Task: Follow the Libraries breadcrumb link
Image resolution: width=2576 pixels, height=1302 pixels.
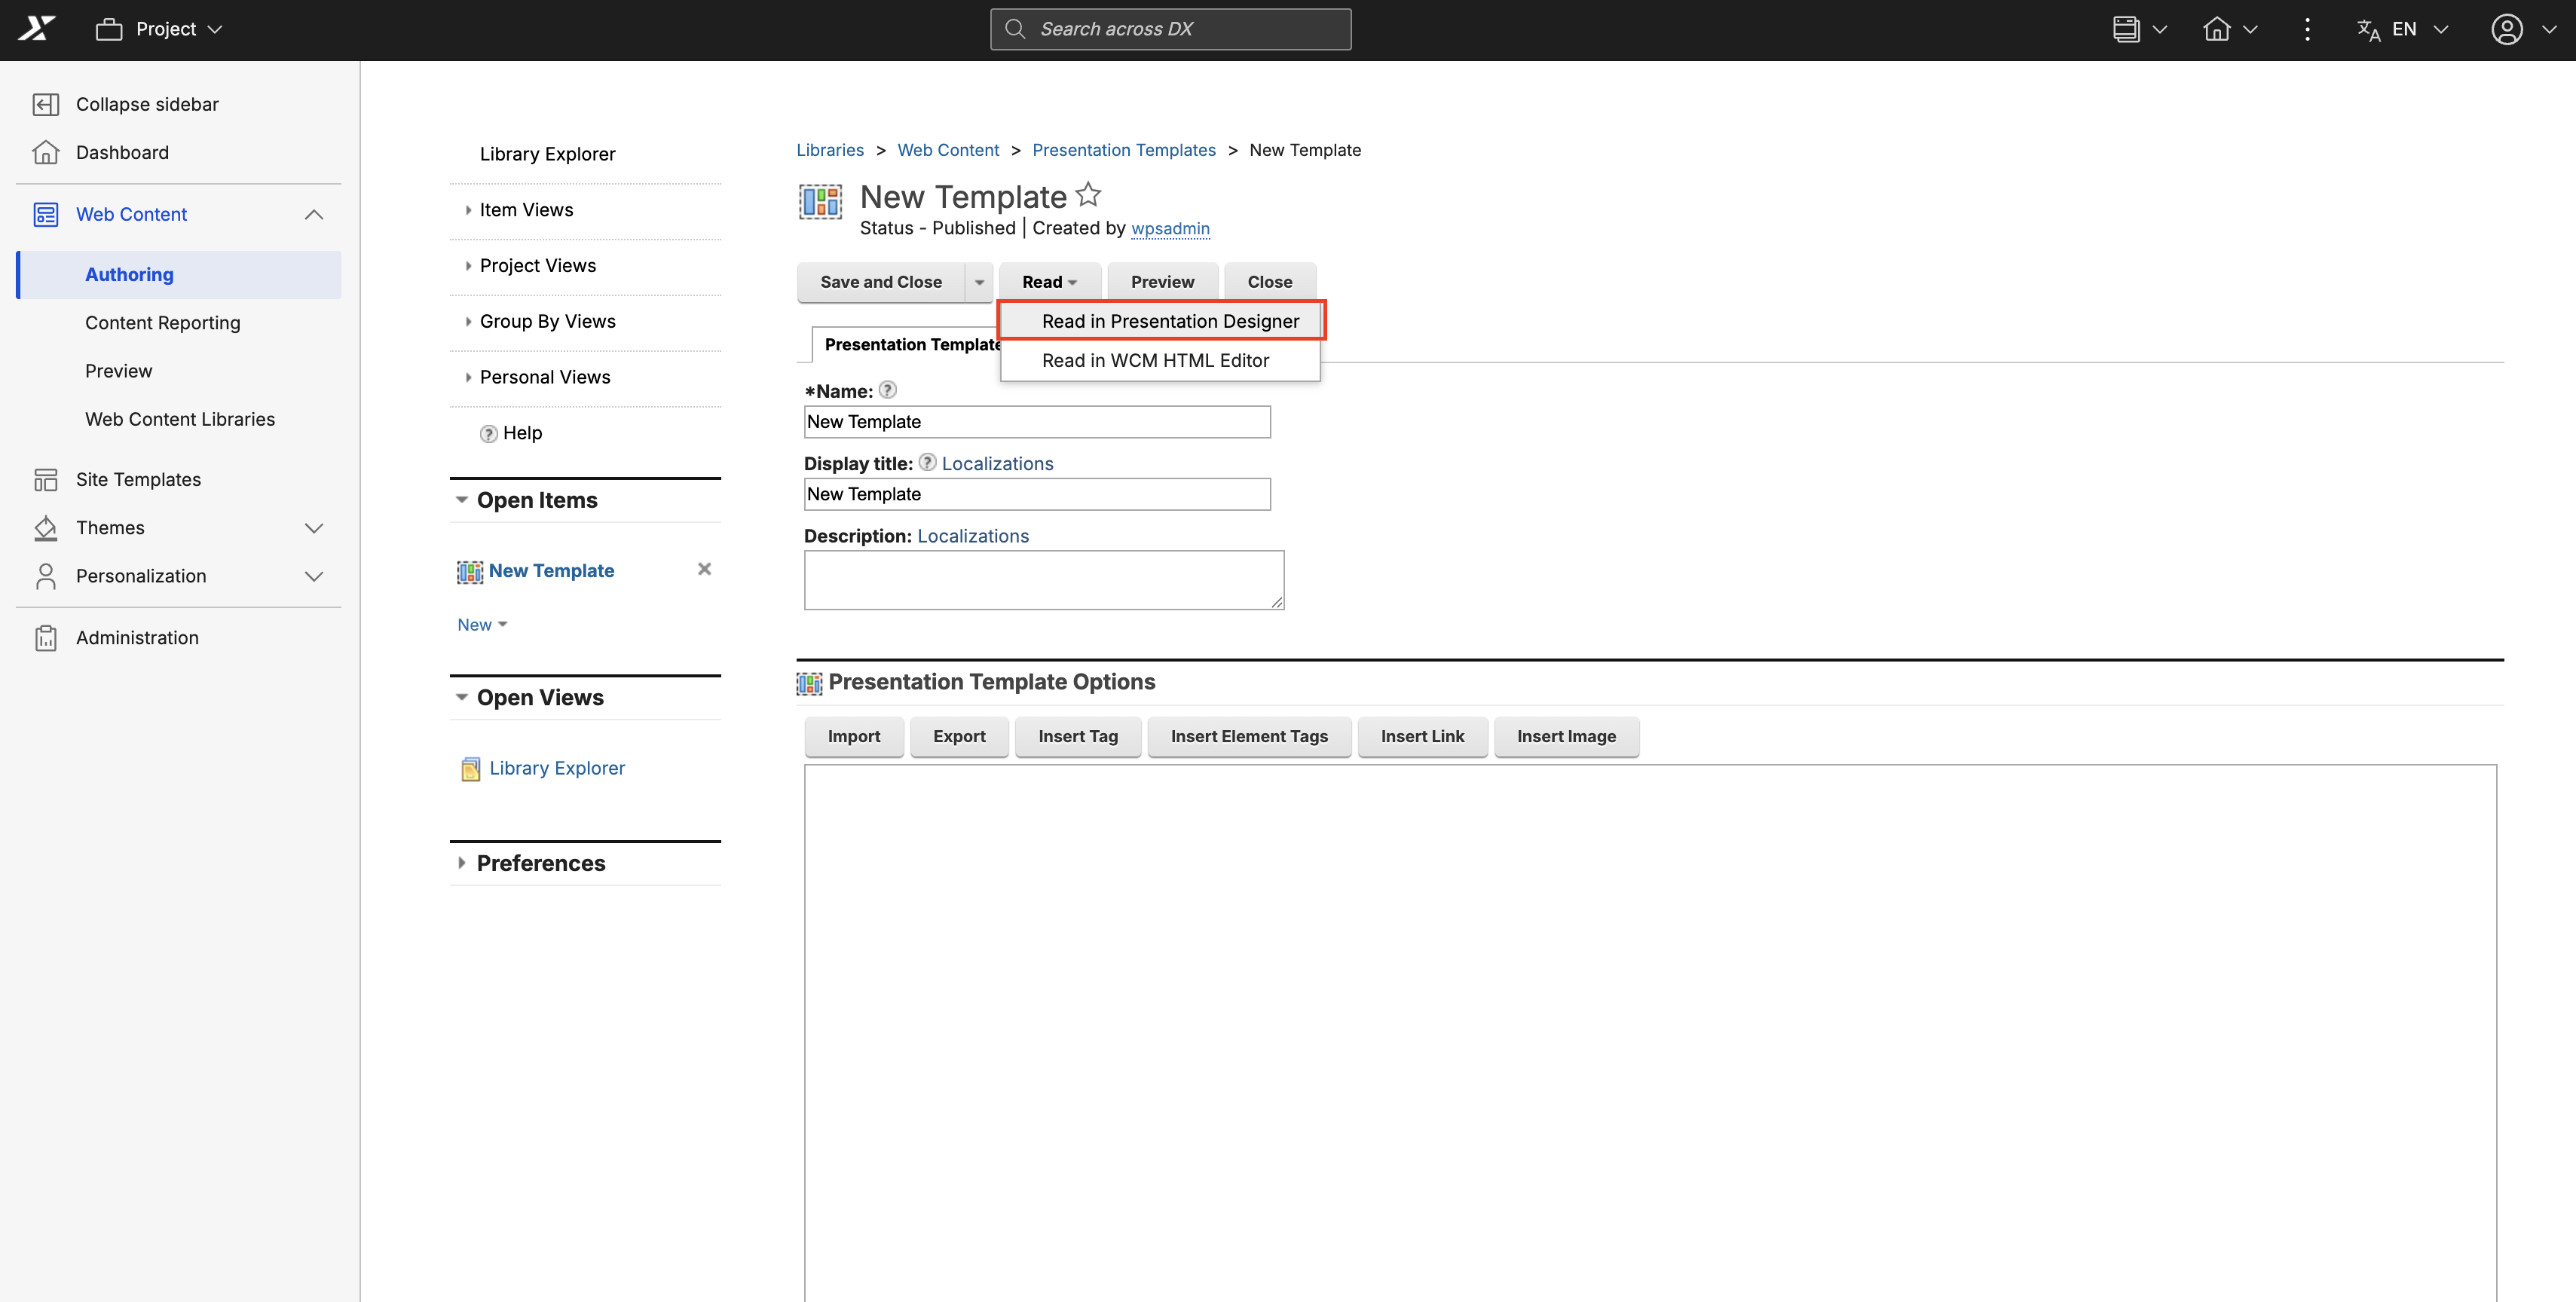Action: point(830,150)
